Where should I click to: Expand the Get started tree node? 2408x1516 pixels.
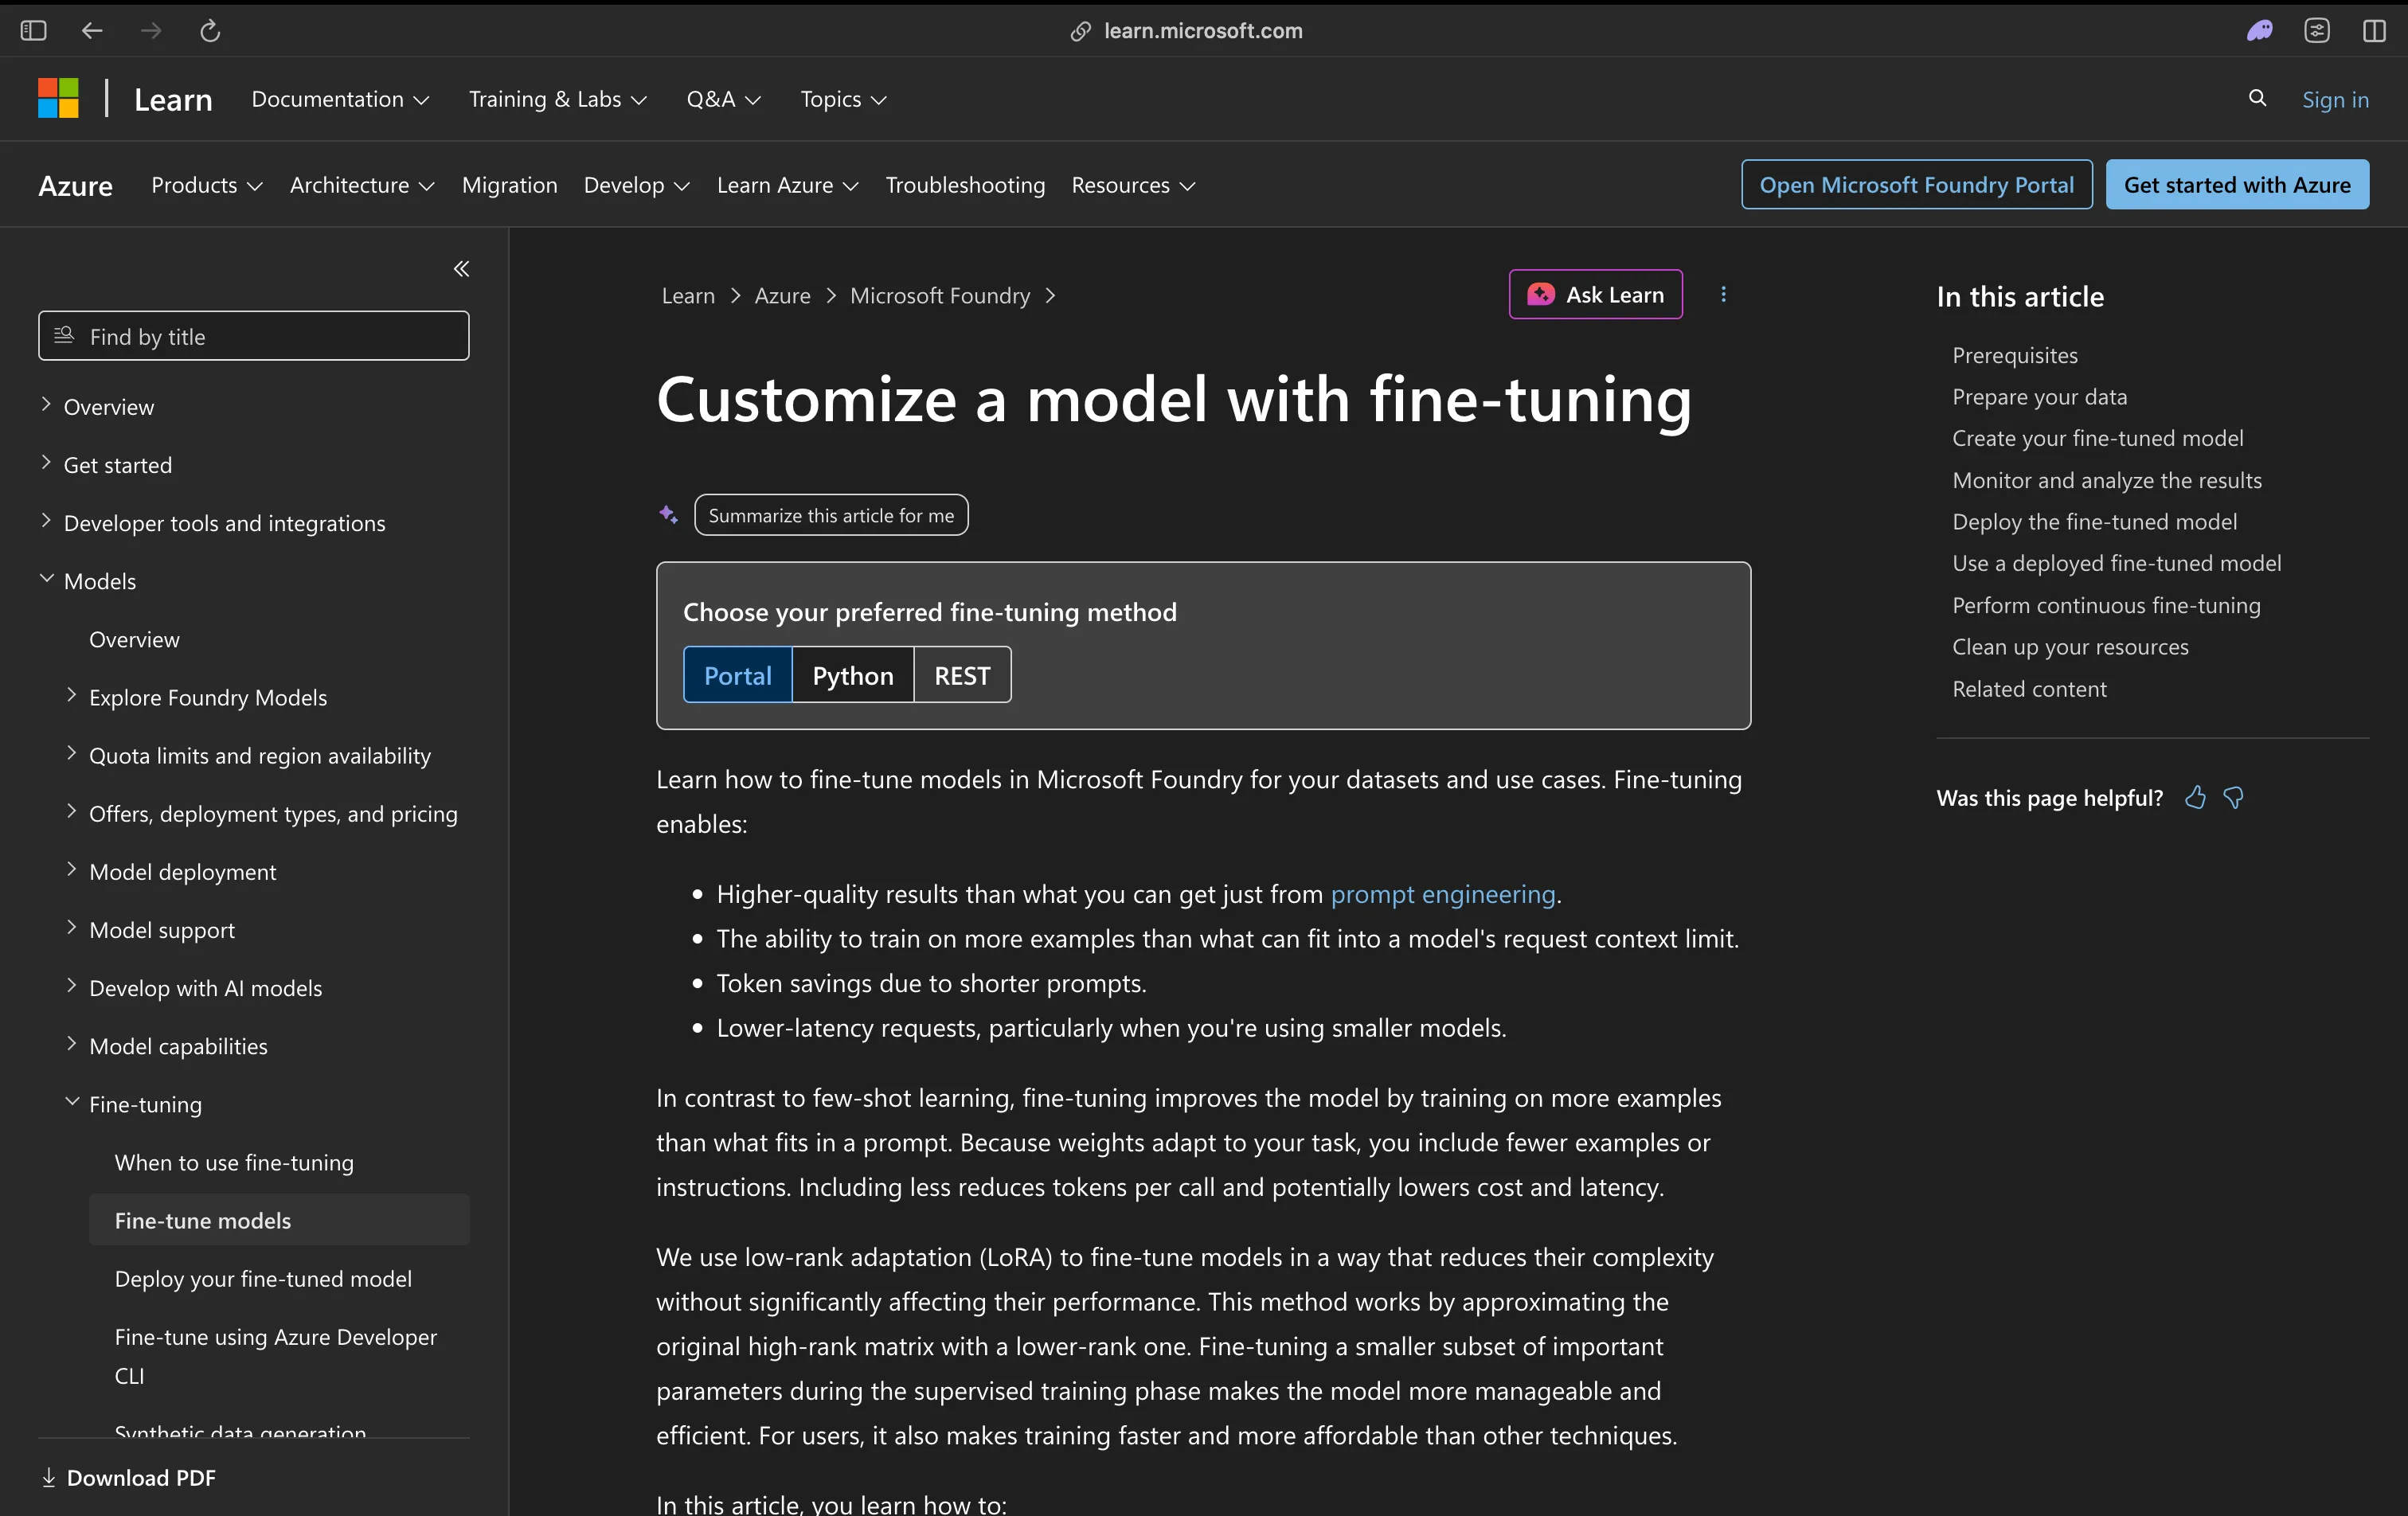click(x=46, y=463)
